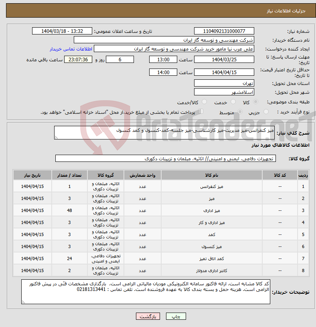Screen dimensions: 316x327
Task: Click item name کمد اتاق تمیز
Action: tap(212, 258)
